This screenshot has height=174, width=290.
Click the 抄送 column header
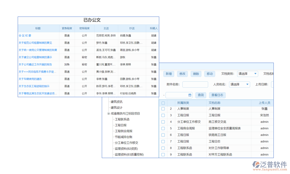(132, 28)
